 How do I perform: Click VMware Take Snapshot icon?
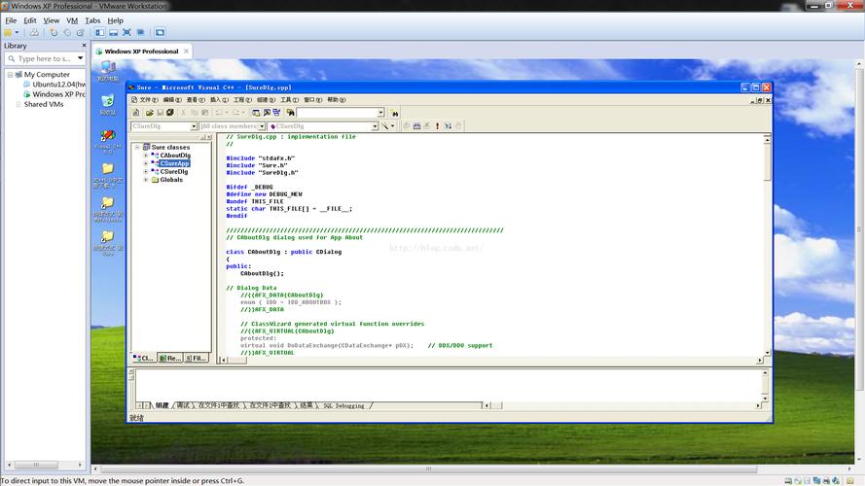(x=54, y=32)
